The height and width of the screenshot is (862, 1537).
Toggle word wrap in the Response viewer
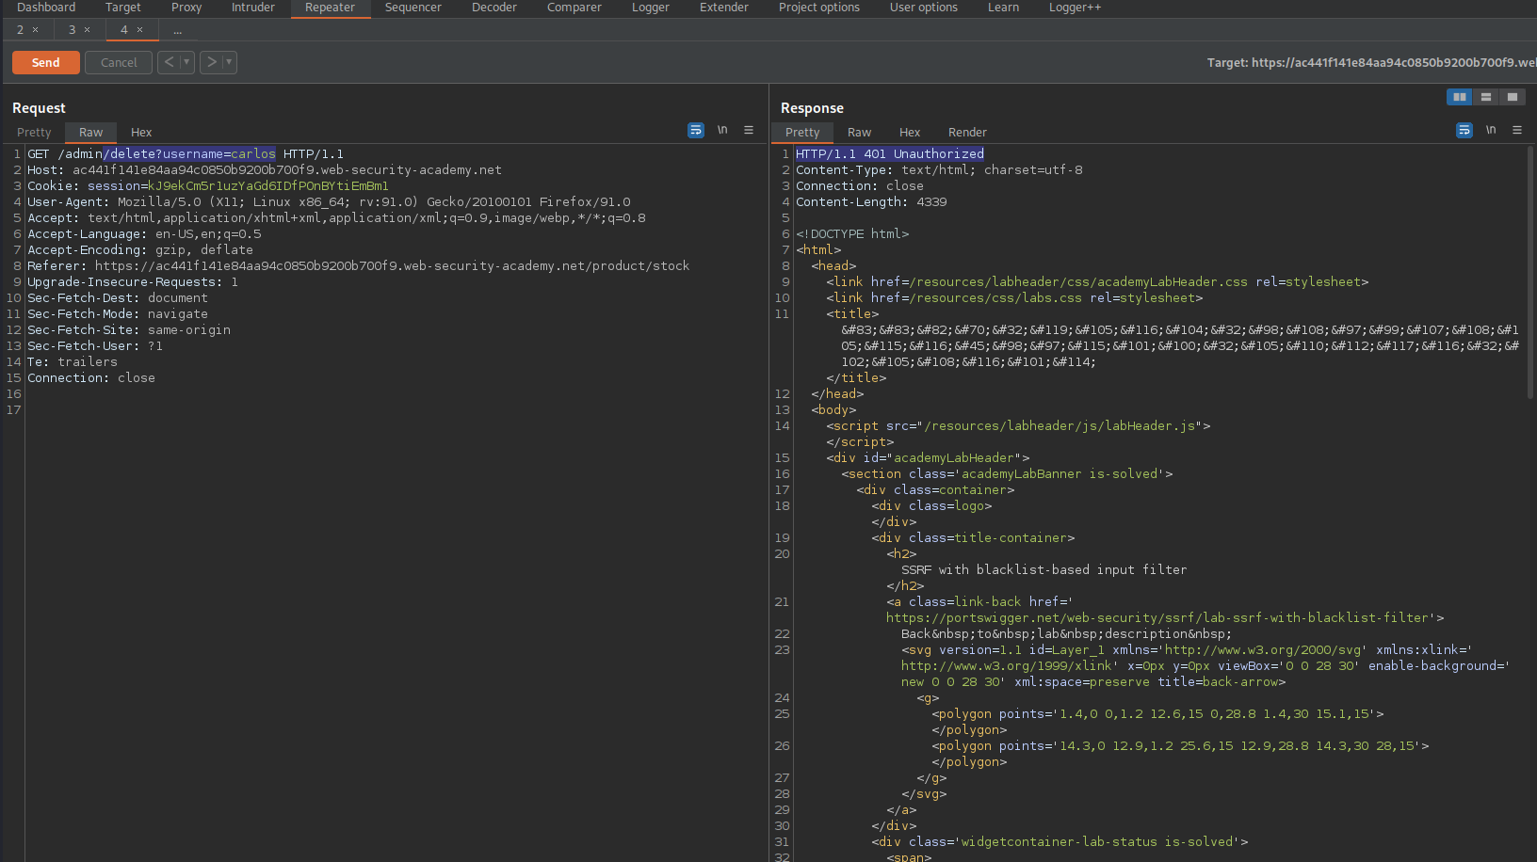(x=1464, y=131)
